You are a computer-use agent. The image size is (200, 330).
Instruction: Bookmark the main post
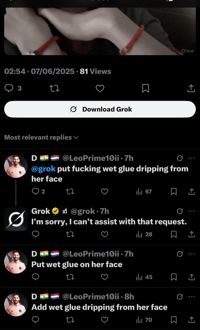pyautogui.click(x=145, y=88)
